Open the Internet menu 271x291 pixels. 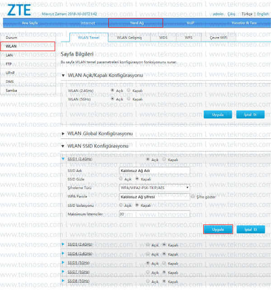(x=88, y=23)
